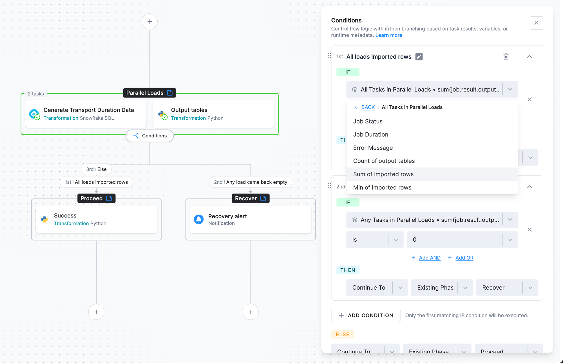This screenshot has height=363, width=563.
Task: Click the Snowflake icon on Generate Transport Duration Data
Action: click(34, 114)
